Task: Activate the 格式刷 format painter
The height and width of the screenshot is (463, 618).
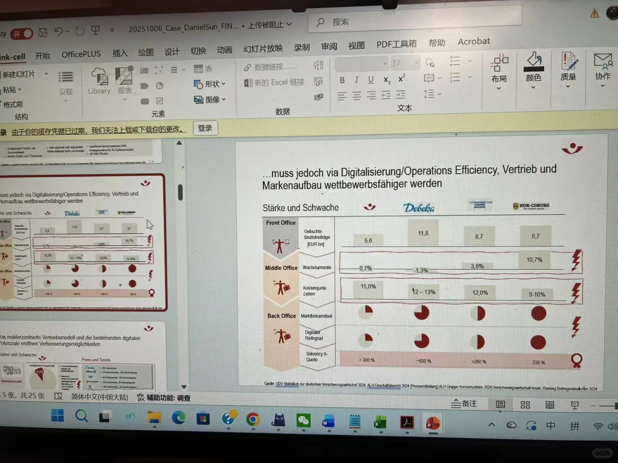Action: [x=12, y=104]
